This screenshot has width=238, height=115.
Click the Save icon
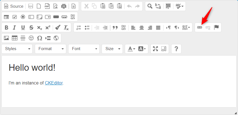(31, 6)
